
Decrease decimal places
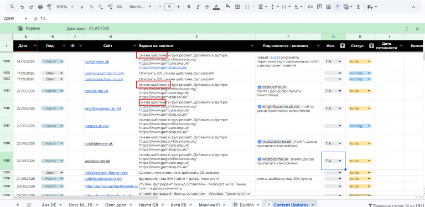[101, 7]
